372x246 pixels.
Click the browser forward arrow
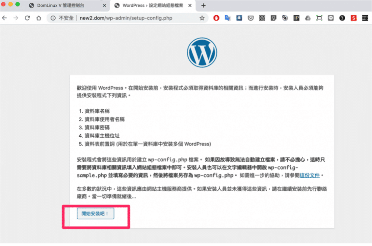tap(16, 18)
